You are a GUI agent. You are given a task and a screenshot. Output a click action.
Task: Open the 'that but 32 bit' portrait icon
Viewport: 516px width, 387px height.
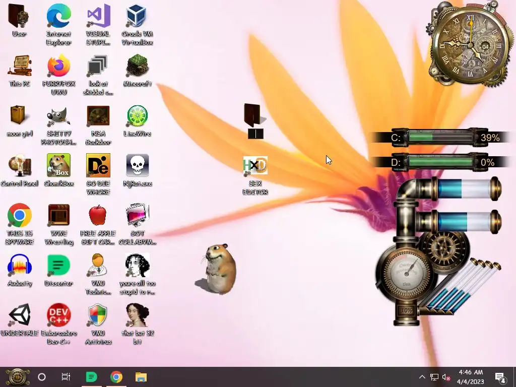(137, 314)
